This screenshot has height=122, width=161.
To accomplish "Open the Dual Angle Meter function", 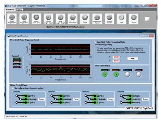I will pos(24,19).
